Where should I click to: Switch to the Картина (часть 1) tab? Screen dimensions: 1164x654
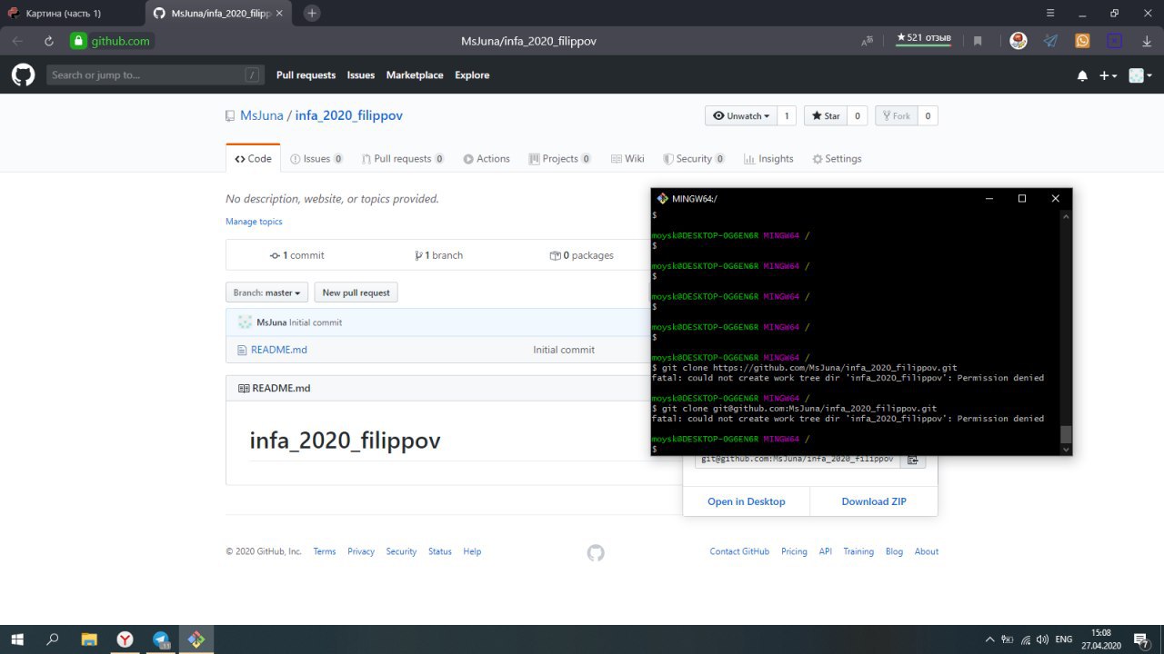(x=72, y=13)
